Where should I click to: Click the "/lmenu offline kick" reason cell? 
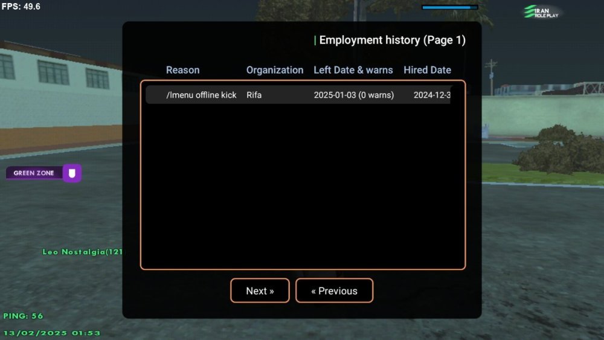tap(201, 95)
